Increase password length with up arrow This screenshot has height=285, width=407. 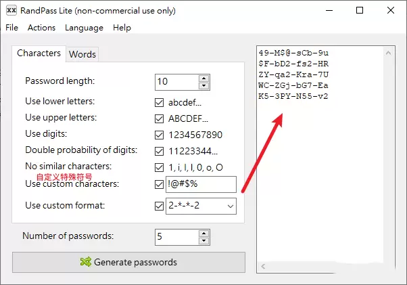click(204, 79)
